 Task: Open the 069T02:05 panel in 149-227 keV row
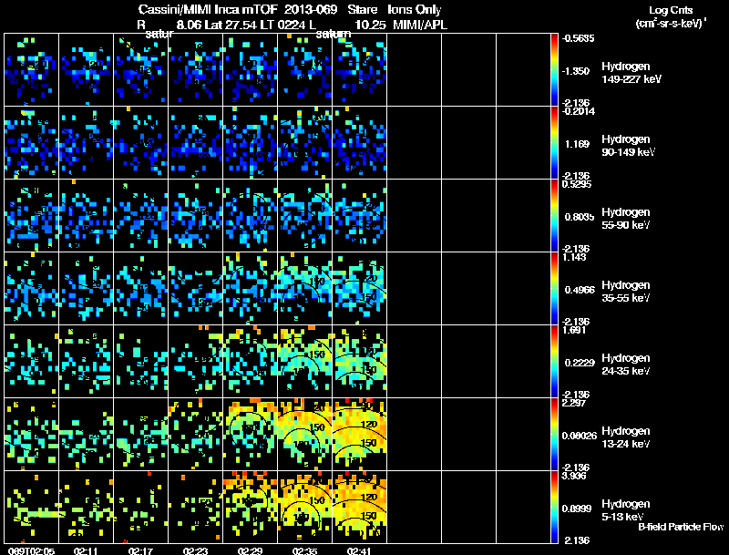tap(31, 70)
